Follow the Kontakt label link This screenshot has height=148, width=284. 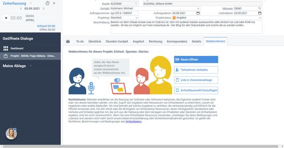pyautogui.click(x=105, y=8)
